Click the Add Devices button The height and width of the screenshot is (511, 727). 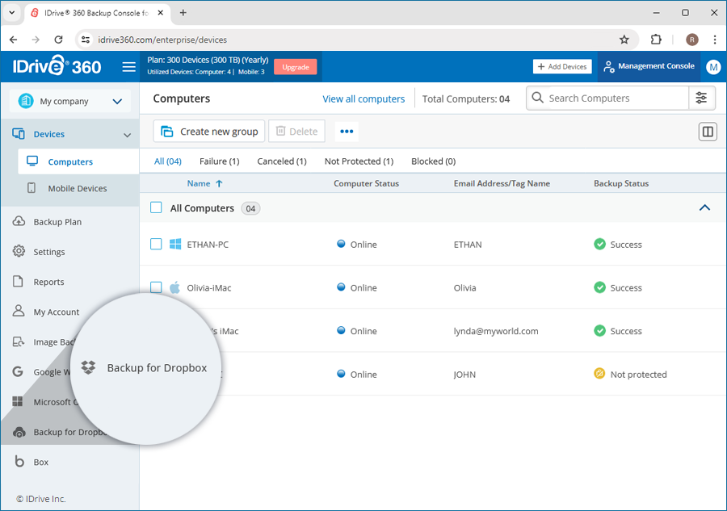point(562,67)
